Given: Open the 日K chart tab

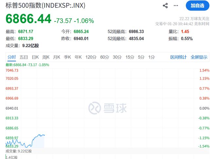Looking at the screenshot, I should point(35,57).
